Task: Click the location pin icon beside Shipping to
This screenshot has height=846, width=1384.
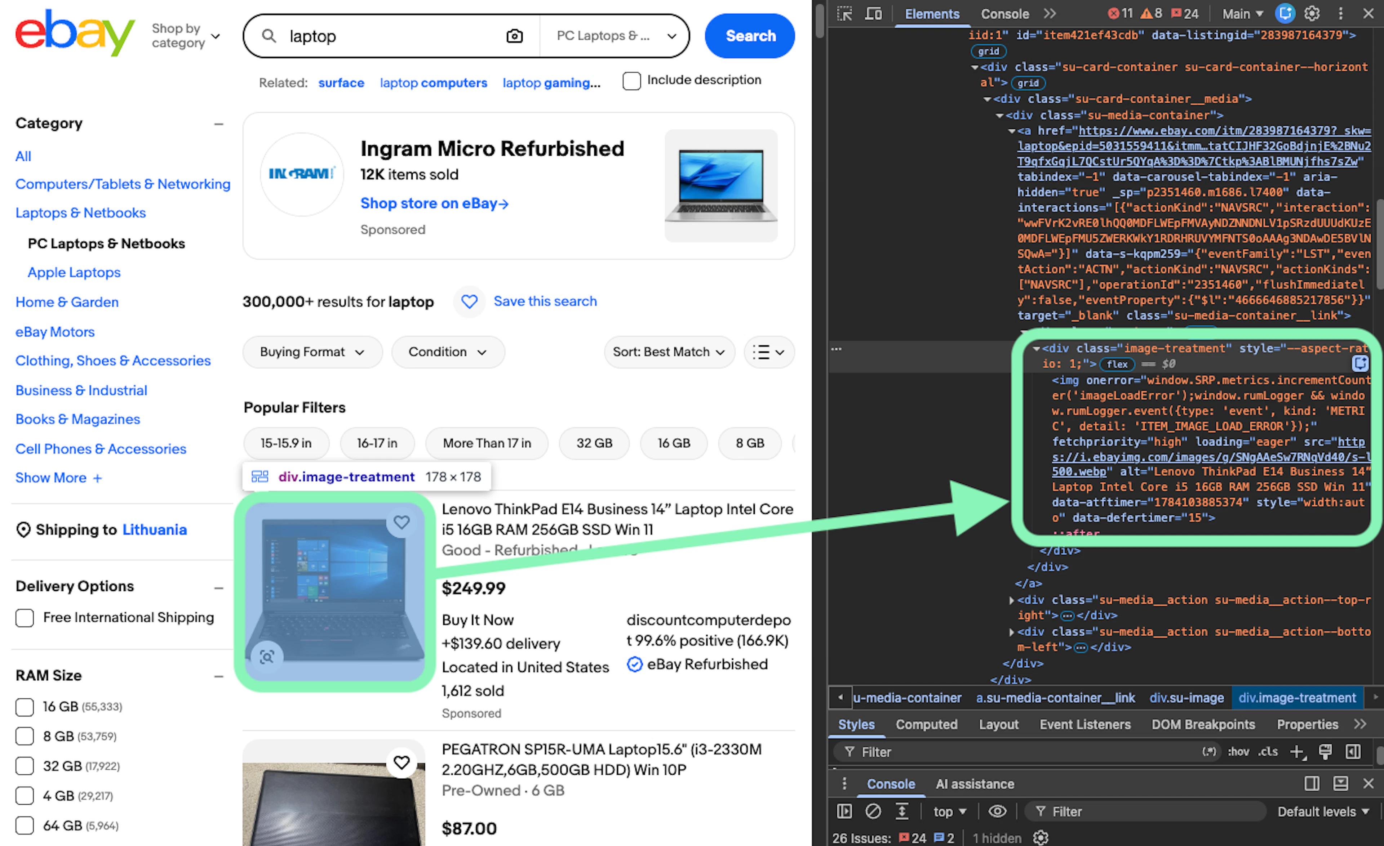Action: coord(23,529)
